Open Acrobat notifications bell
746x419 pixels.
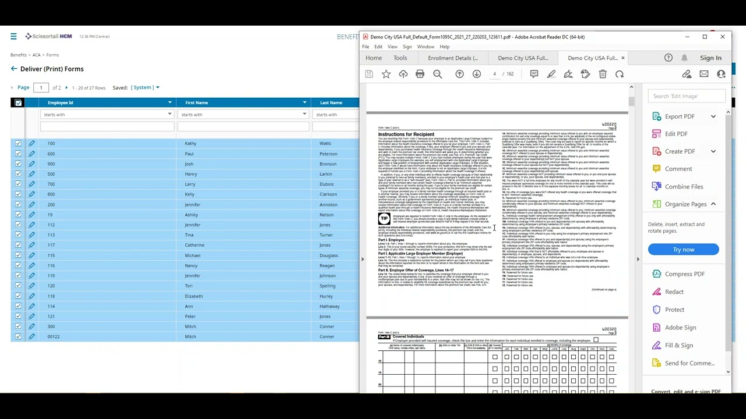pos(685,58)
